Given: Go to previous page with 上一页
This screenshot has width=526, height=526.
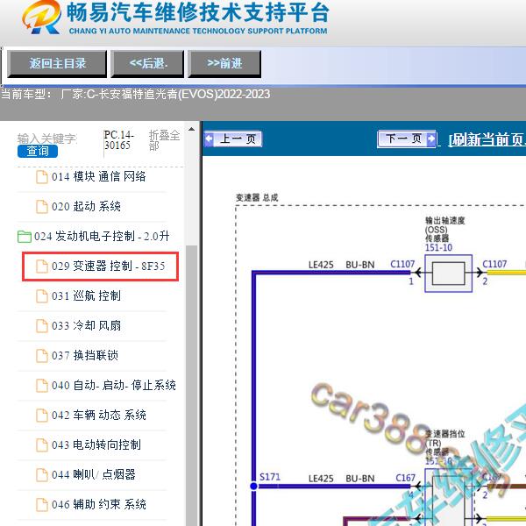Looking at the screenshot, I should pyautogui.click(x=233, y=139).
